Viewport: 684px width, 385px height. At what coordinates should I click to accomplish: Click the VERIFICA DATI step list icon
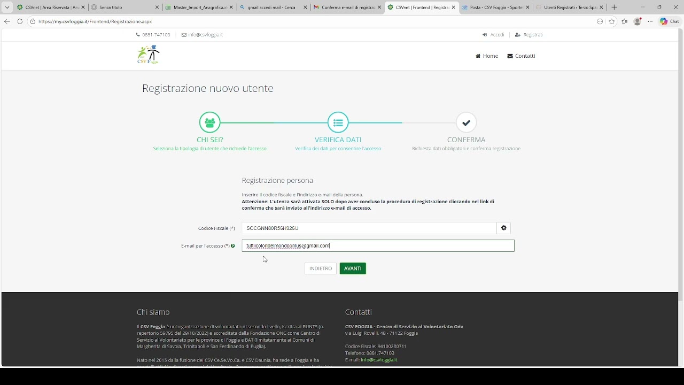[x=338, y=122]
